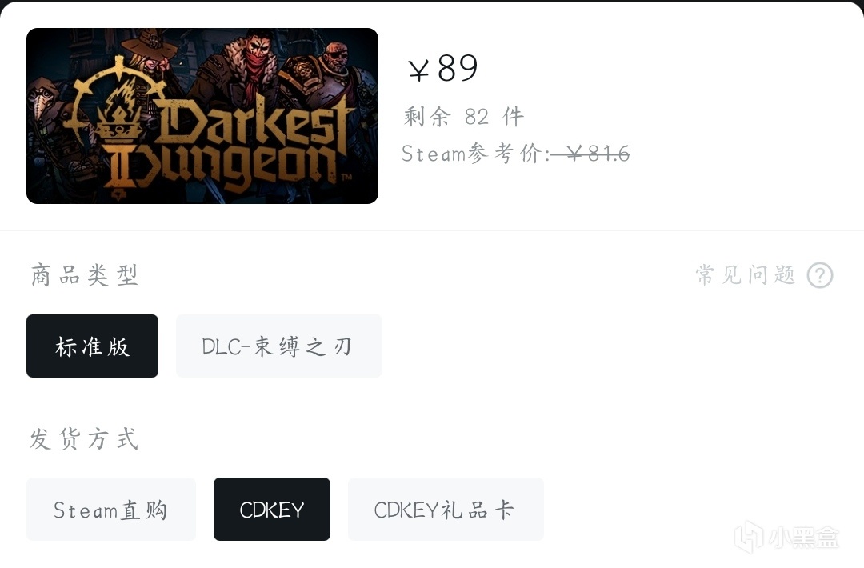Click the 发货方式 section heading
This screenshot has width=864, height=568.
84,439
